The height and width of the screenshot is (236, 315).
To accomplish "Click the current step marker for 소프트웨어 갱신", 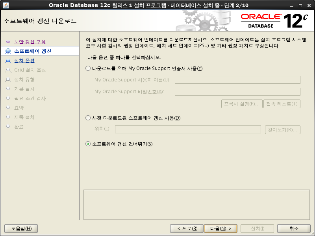I will (x=7, y=51).
